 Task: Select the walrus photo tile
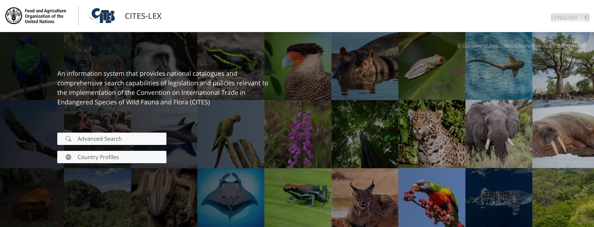click(563, 134)
